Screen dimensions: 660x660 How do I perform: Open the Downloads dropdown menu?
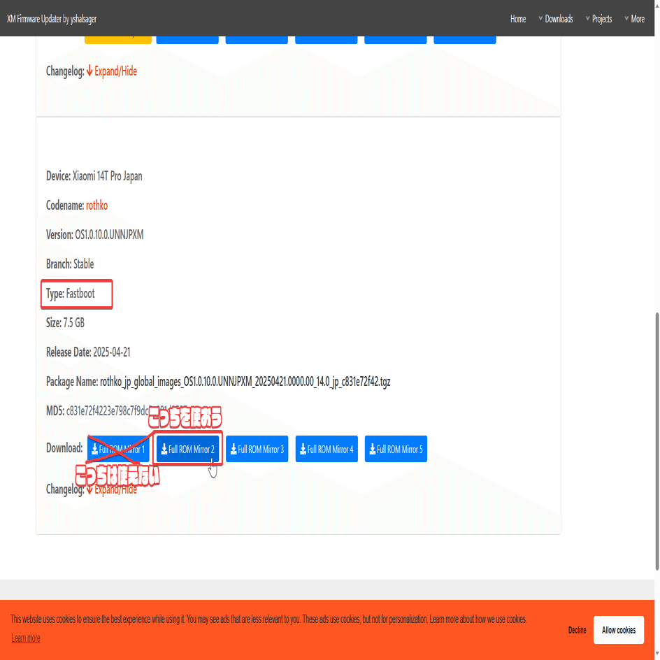(x=556, y=19)
